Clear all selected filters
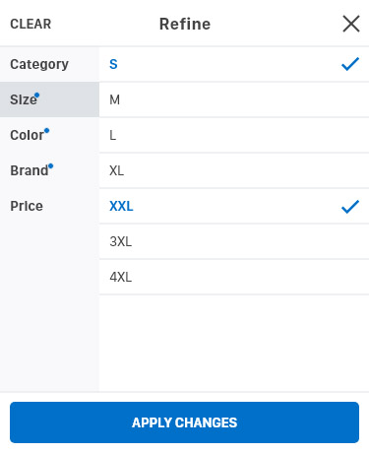This screenshot has width=369, height=453. [x=31, y=24]
